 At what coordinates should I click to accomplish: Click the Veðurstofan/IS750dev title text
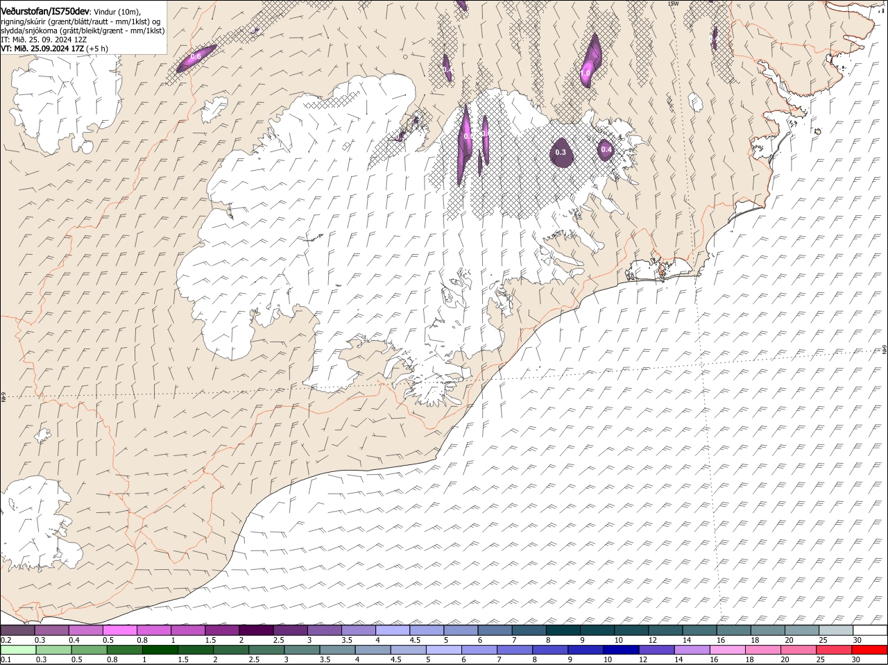[x=45, y=11]
